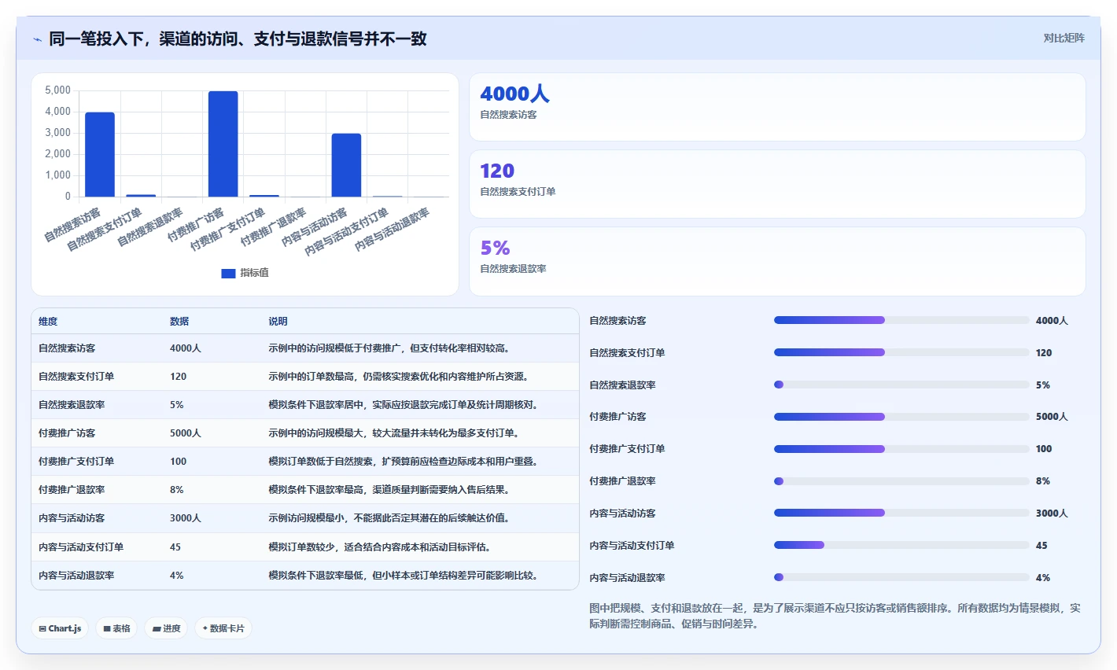Click the lightning icon beside the title

pos(37,39)
